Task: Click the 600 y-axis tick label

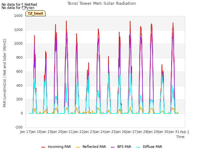Action: coord(19,71)
